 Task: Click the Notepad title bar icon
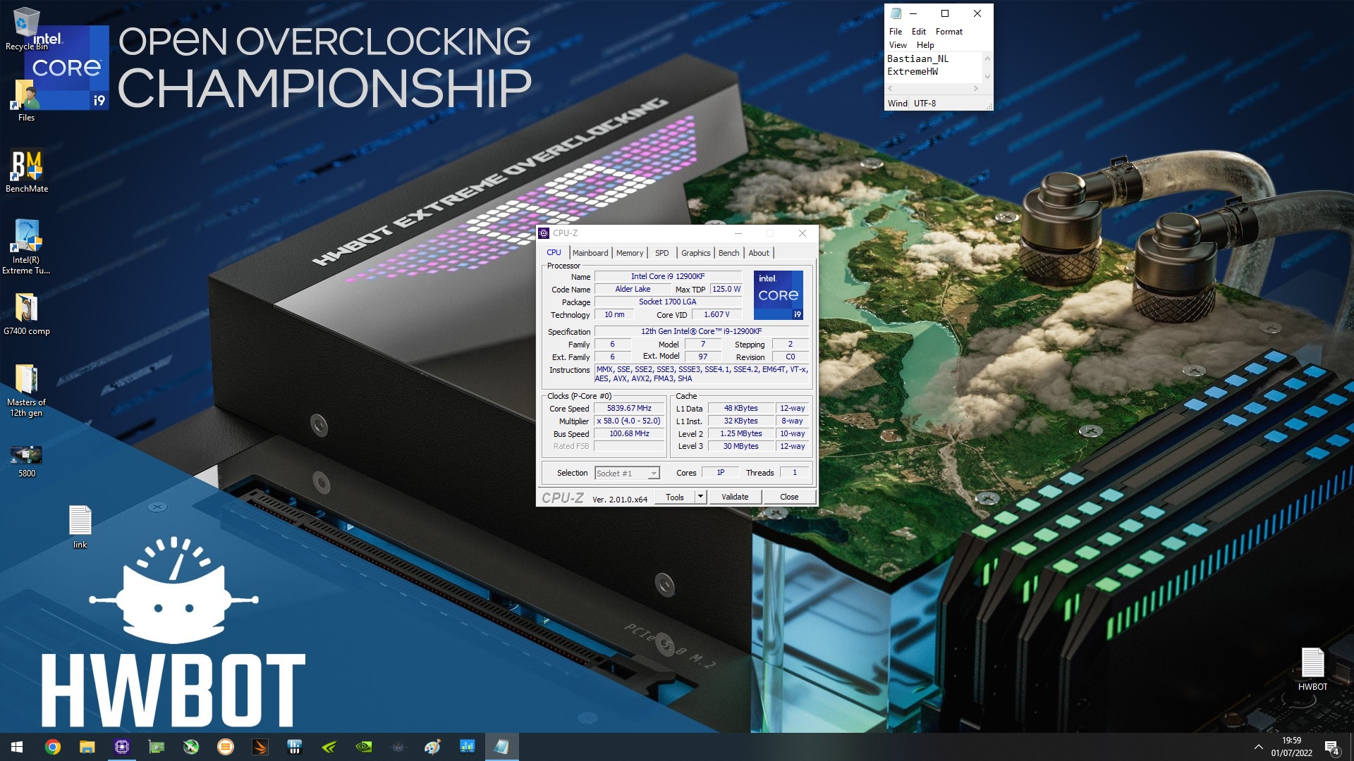click(x=896, y=13)
